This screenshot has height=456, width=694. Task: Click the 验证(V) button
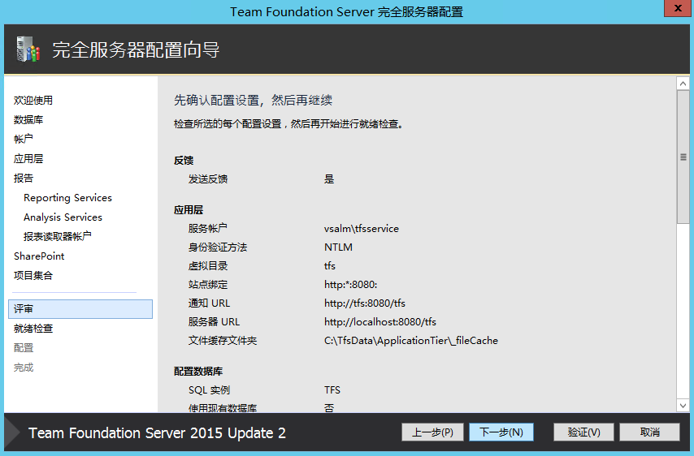click(583, 432)
